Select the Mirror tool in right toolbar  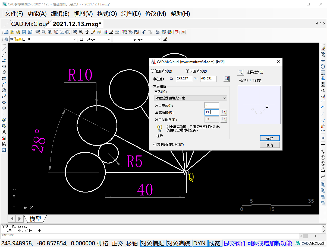pos(323,90)
